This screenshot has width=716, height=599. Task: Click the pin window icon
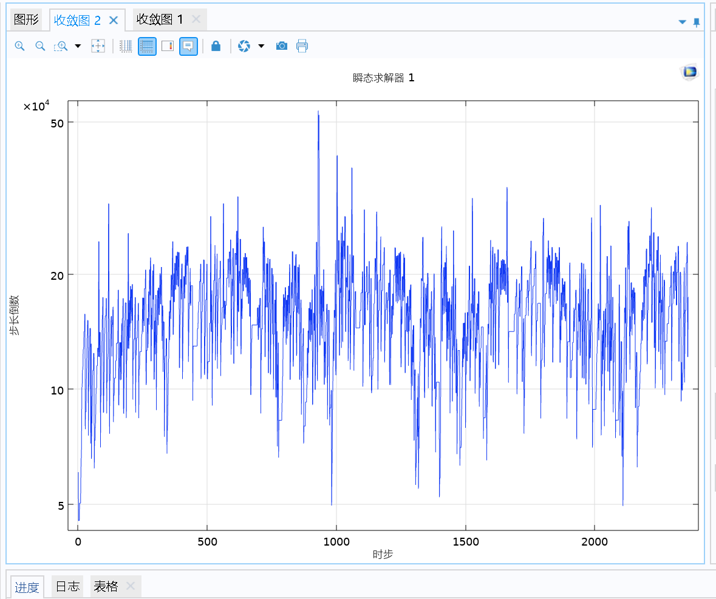coord(697,22)
